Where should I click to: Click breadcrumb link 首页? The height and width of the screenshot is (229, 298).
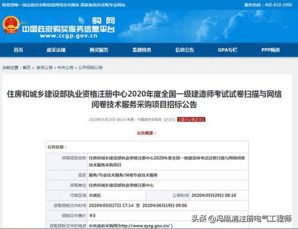(27, 67)
